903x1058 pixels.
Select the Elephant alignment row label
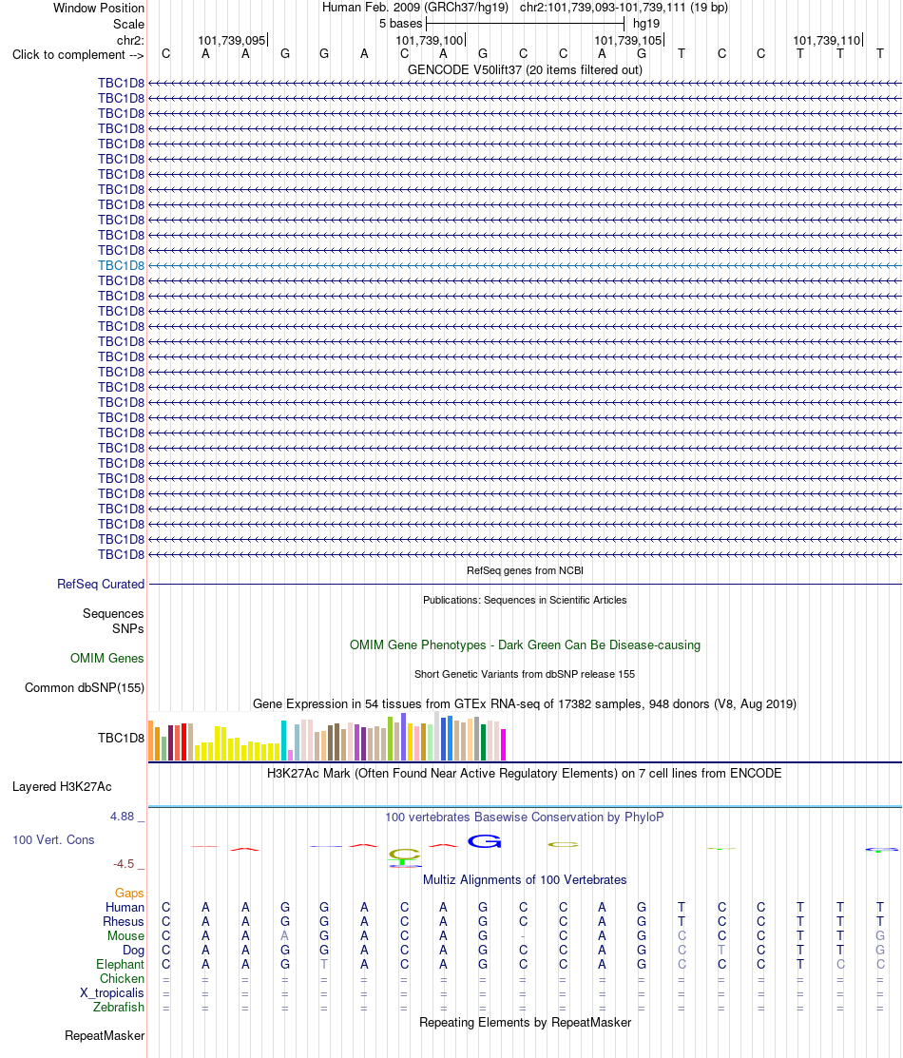tap(120, 964)
